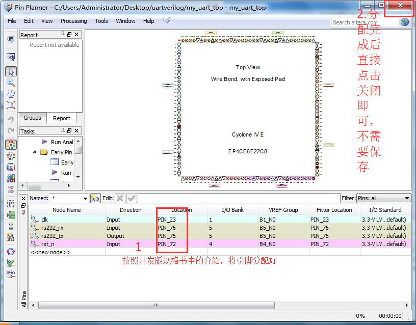The image size is (416, 325).
Task: Open the Edit menu
Action: click(29, 21)
